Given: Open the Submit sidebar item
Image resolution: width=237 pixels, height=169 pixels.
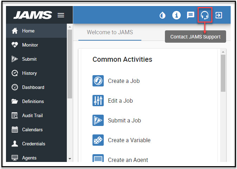Looking at the screenshot, I should (37, 59).
